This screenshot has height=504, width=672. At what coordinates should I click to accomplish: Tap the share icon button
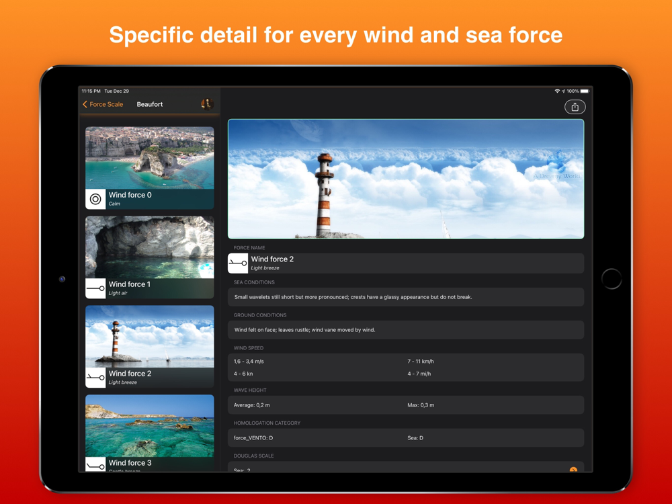(575, 107)
